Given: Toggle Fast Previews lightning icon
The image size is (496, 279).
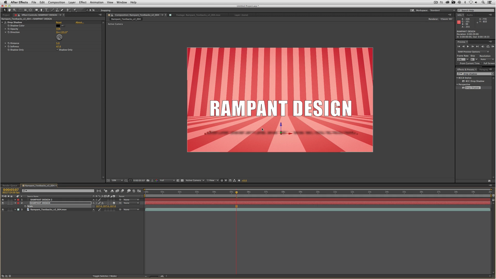Looking at the screenshot, I should [226, 180].
